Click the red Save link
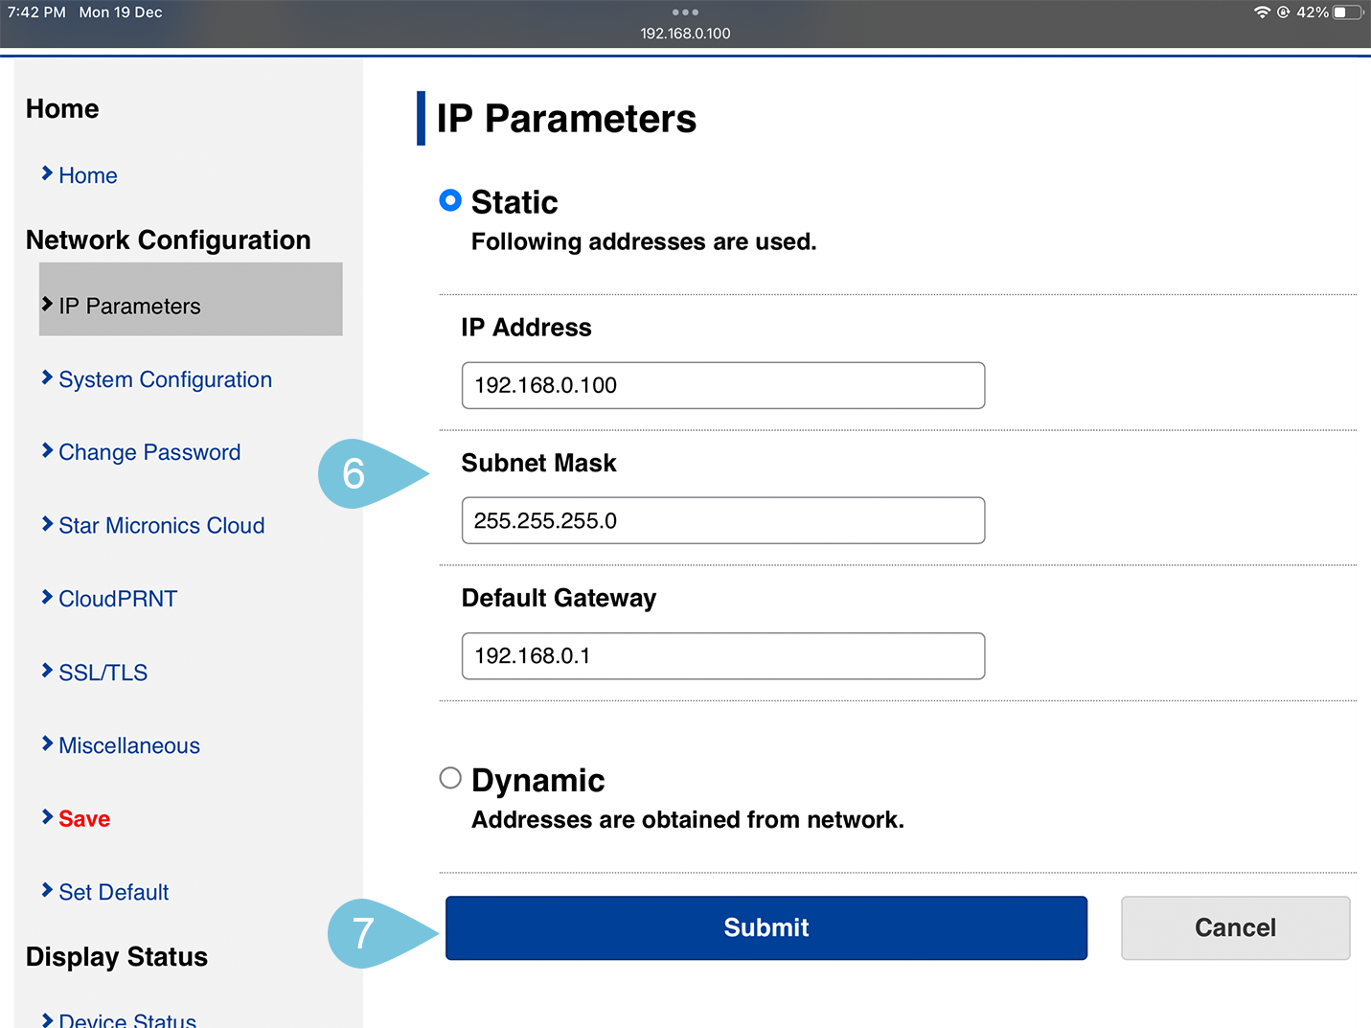 coord(84,819)
